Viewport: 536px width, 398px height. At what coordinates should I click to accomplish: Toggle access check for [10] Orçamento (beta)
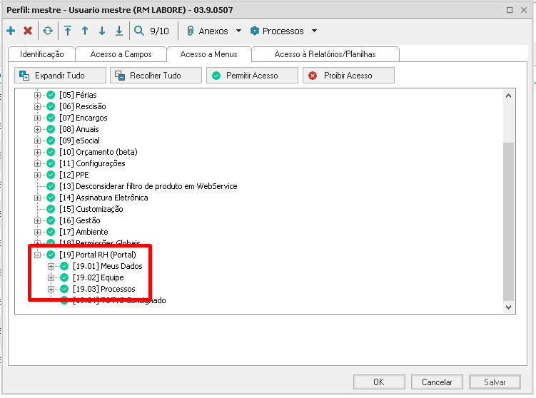pos(51,152)
